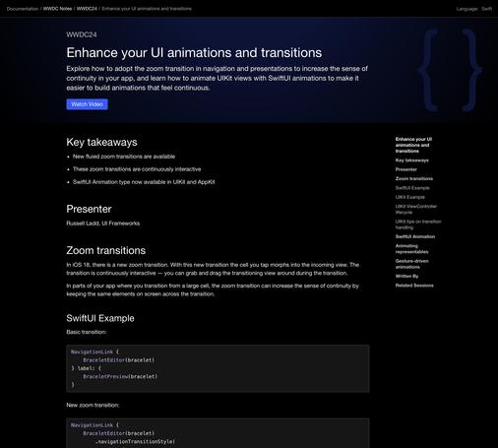This screenshot has height=448, width=498.
Task: Jump to SwiftUI Animation in sidebar
Action: 415,236
